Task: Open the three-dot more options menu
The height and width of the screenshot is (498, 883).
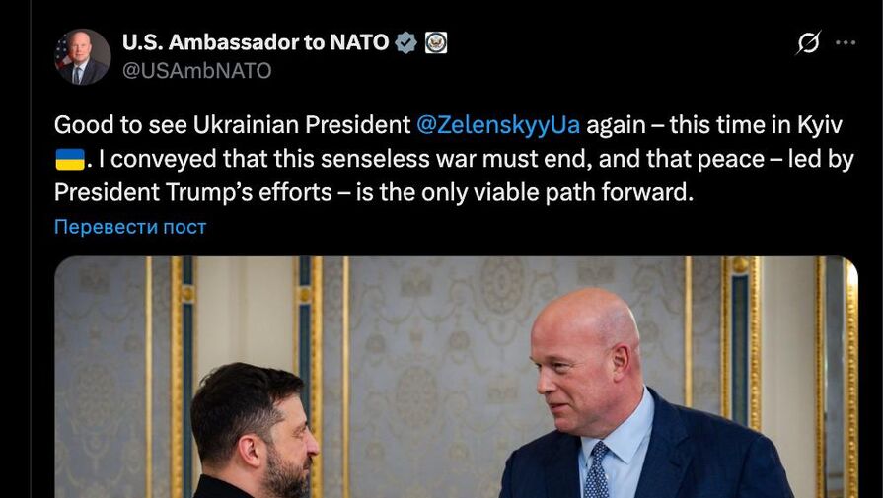Action: click(846, 43)
